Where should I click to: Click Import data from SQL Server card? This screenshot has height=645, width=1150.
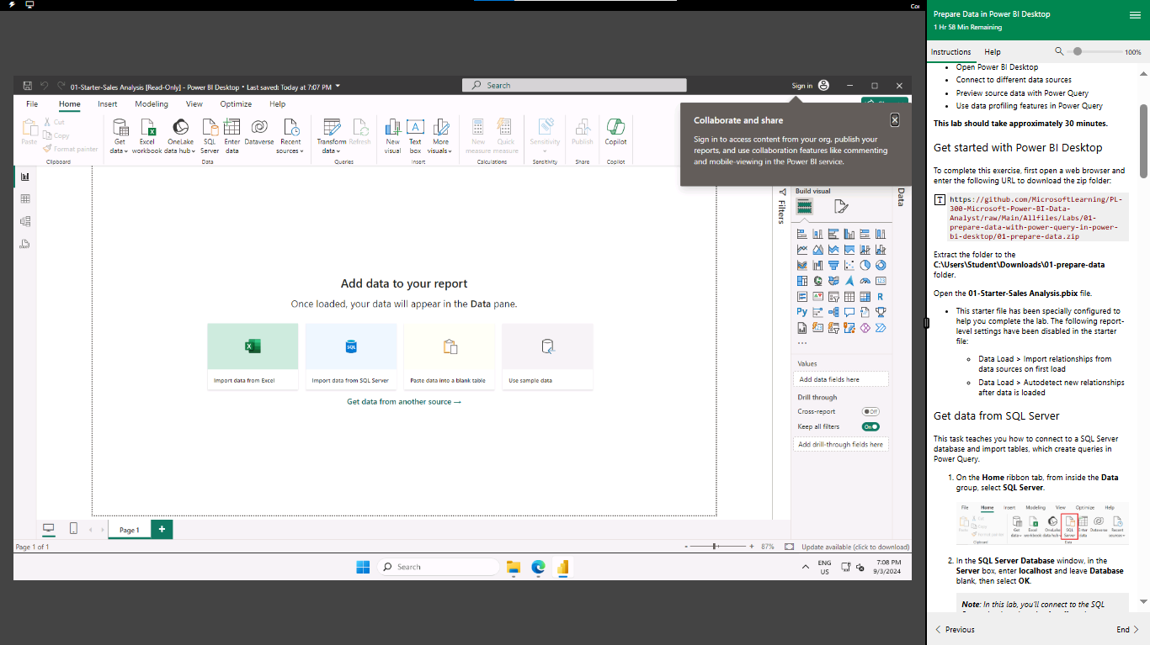click(351, 357)
